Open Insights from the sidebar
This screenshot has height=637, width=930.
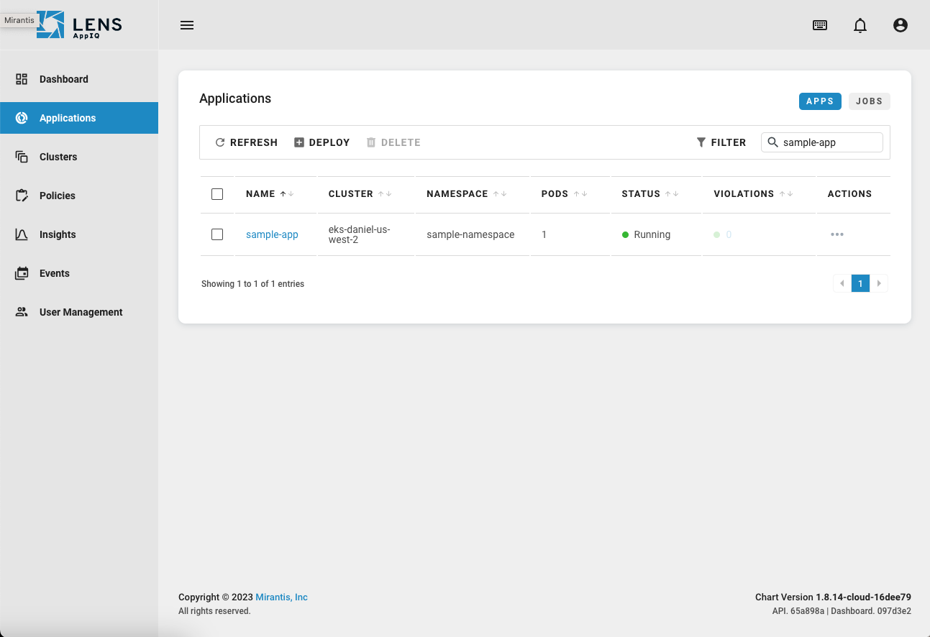pyautogui.click(x=79, y=234)
